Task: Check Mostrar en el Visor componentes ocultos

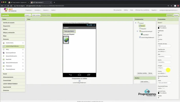Action: tap(63, 23)
